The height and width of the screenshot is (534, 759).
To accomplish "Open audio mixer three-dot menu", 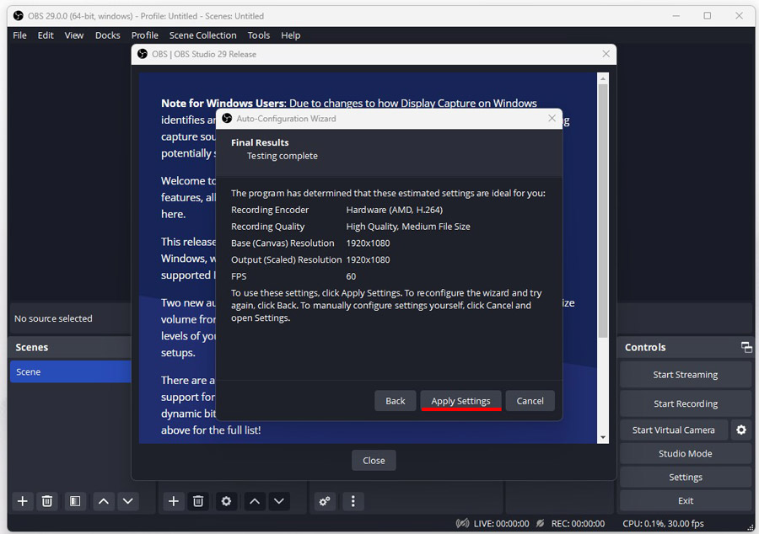I will tap(353, 501).
